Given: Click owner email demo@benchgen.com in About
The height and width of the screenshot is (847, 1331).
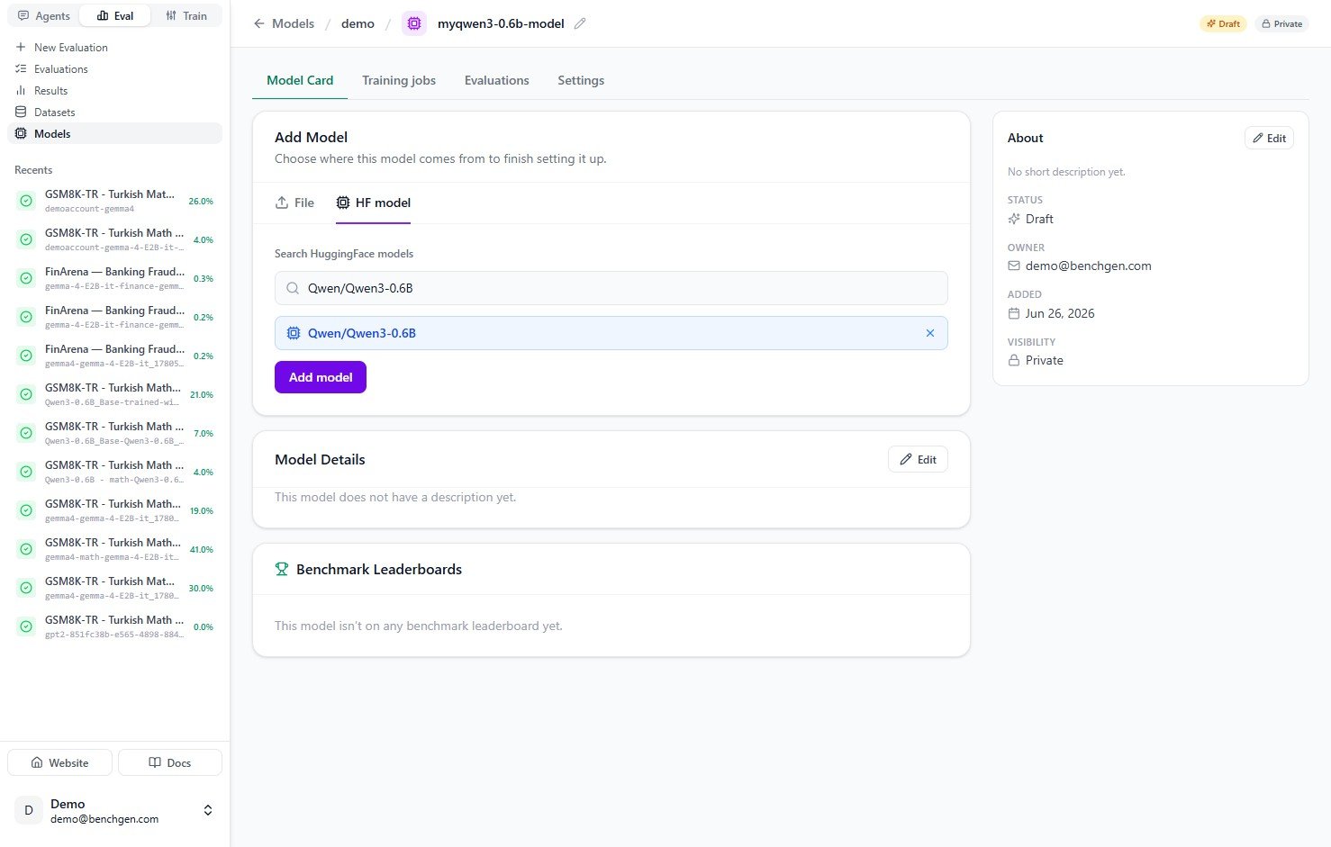Looking at the screenshot, I should point(1088,266).
